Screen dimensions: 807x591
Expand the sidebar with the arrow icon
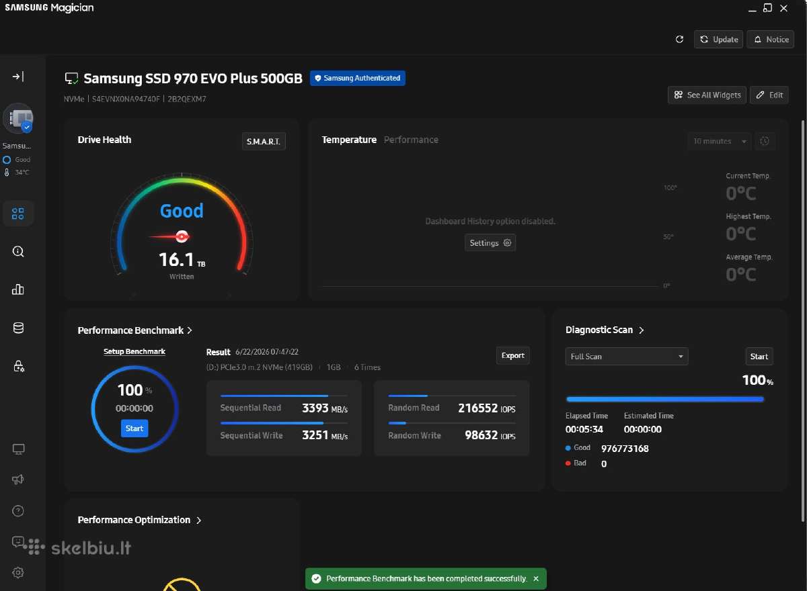[x=18, y=77]
